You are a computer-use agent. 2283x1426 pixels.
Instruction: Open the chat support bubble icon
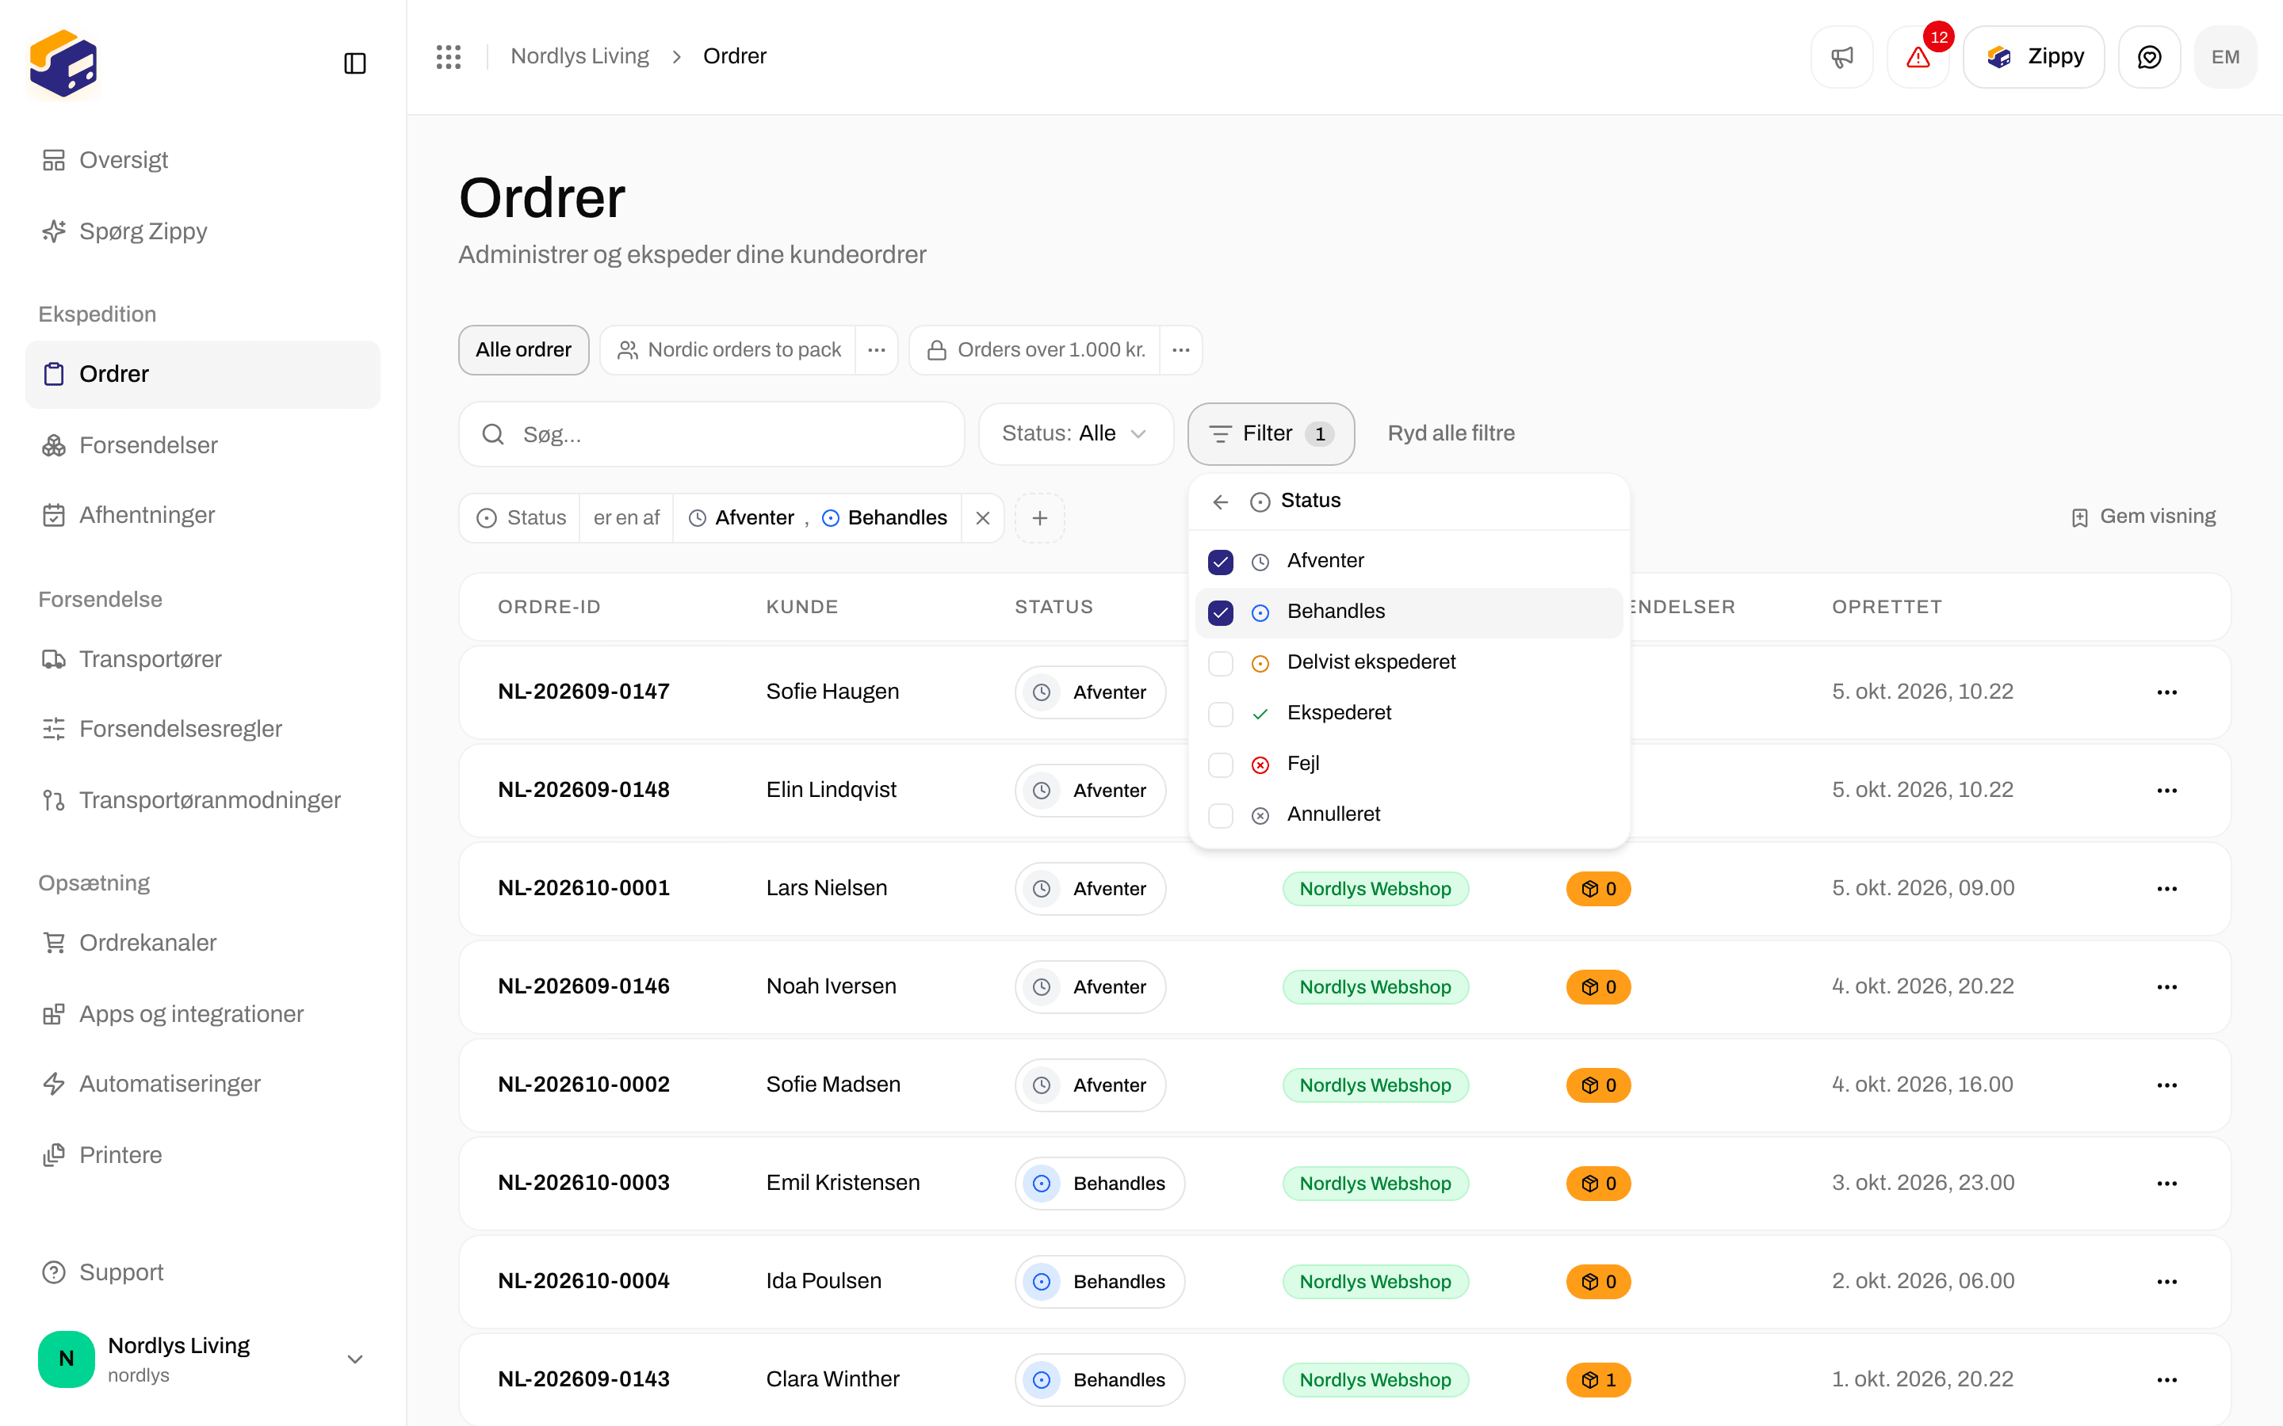2149,56
